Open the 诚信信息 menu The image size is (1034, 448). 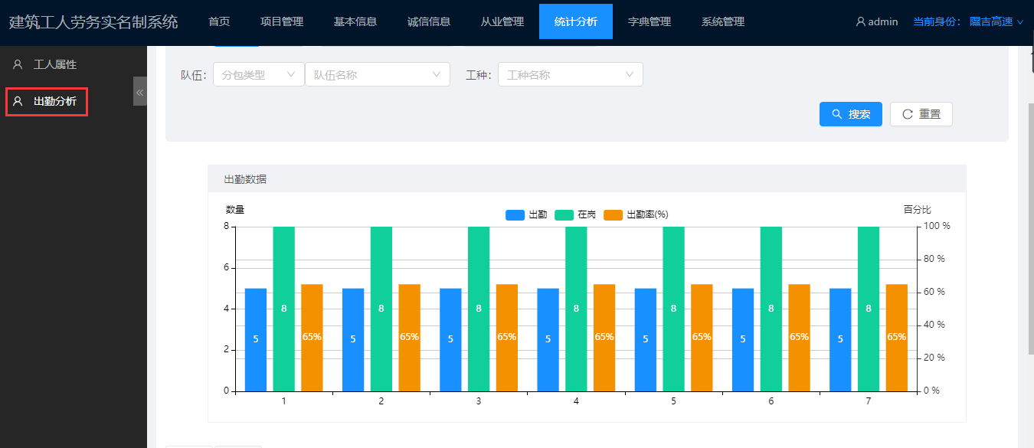(429, 22)
